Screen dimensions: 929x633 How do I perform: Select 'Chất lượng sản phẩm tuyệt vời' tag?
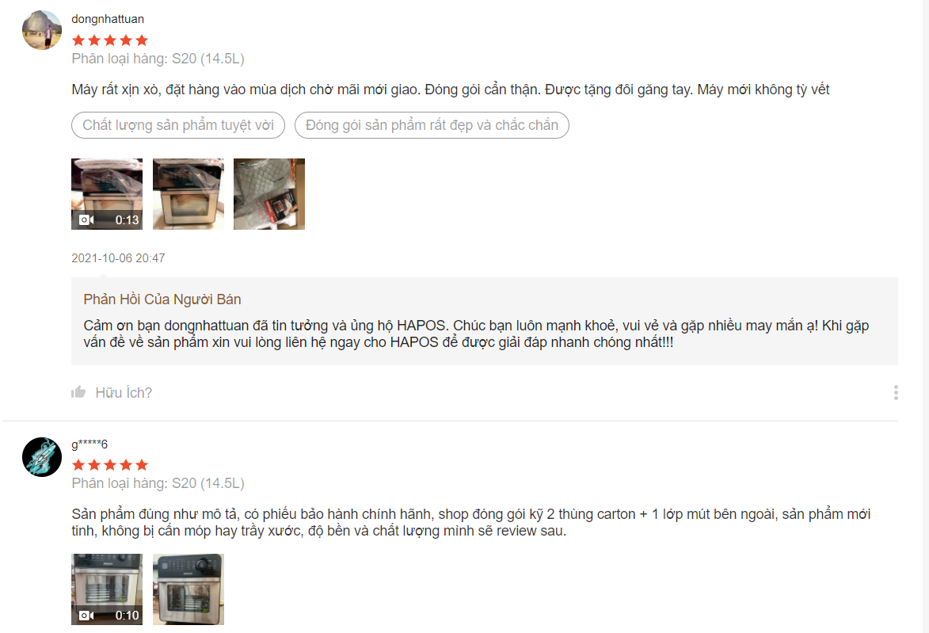coord(178,125)
